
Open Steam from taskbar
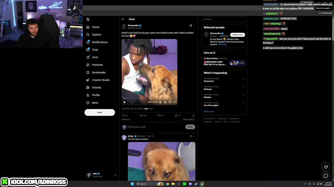coord(196,184)
